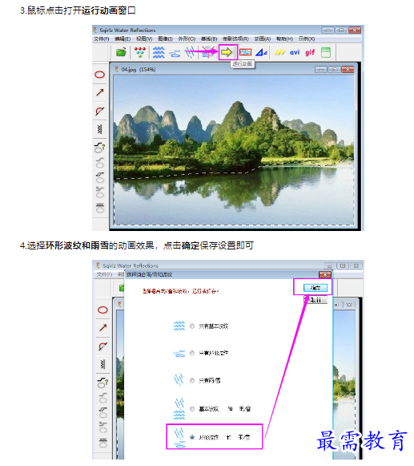Open the 文件(F) menu in upper window
This screenshot has width=414, height=466.
[102, 39]
